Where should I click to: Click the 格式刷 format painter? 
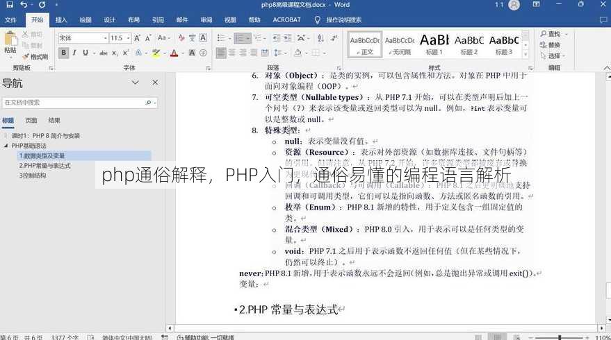tap(35, 57)
